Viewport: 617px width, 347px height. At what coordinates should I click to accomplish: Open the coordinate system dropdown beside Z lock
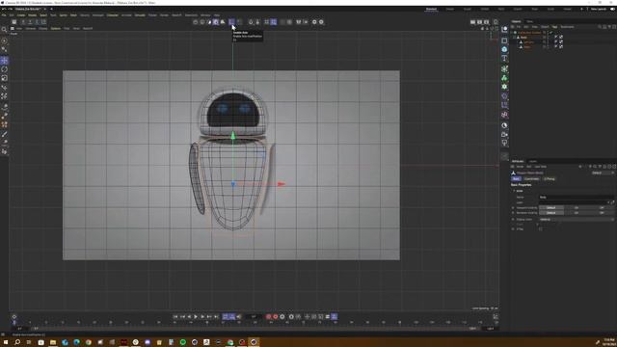tap(43, 22)
